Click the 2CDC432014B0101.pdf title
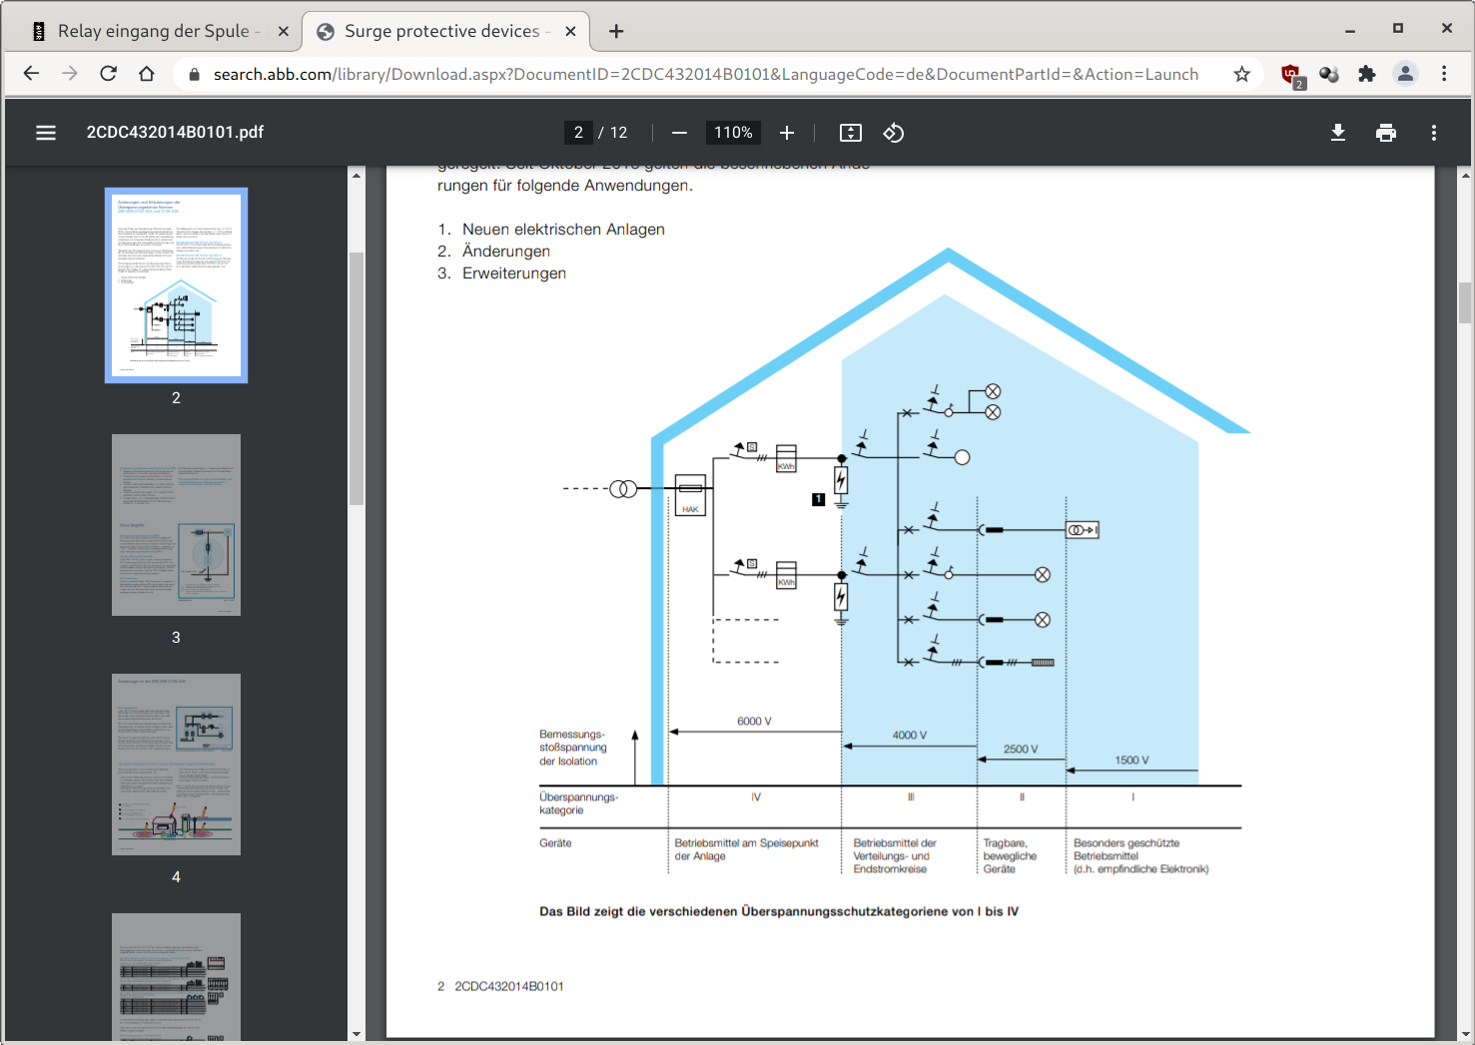This screenshot has height=1045, width=1475. tap(175, 133)
